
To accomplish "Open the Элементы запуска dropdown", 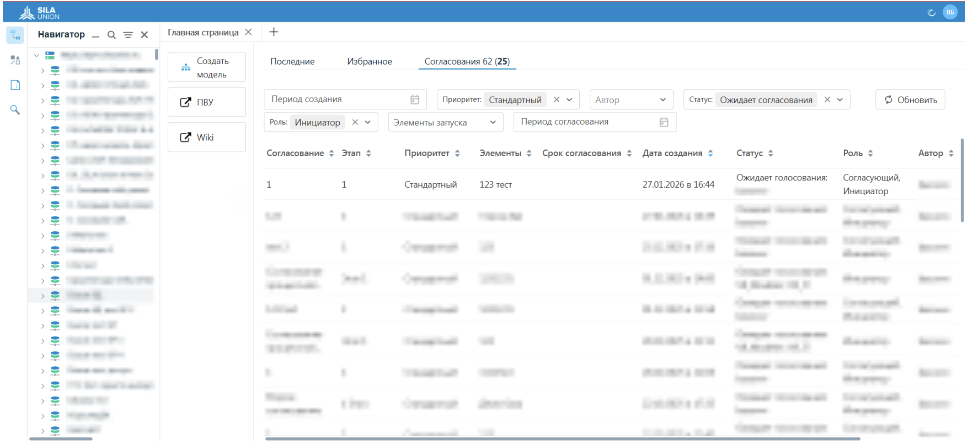I will tap(445, 122).
